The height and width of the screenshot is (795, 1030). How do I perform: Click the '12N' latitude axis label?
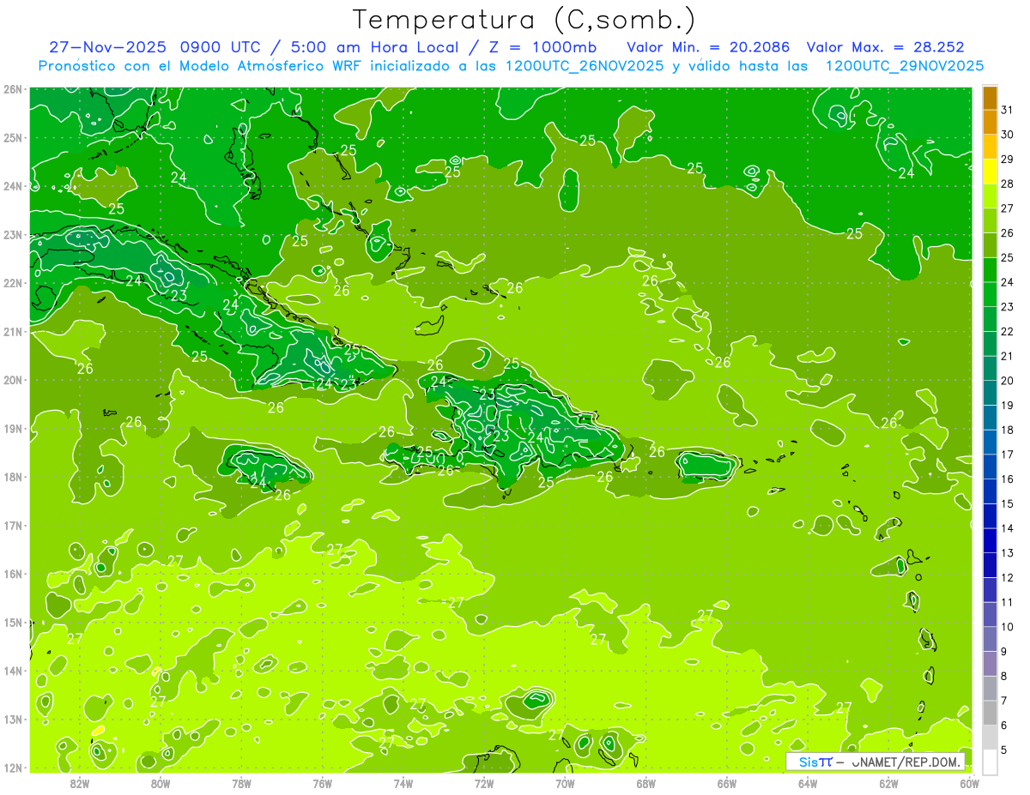12,768
